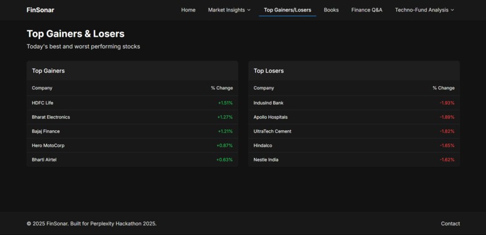Select the Hero MotoCorp row
This screenshot has height=235, width=486.
pyautogui.click(x=132, y=146)
